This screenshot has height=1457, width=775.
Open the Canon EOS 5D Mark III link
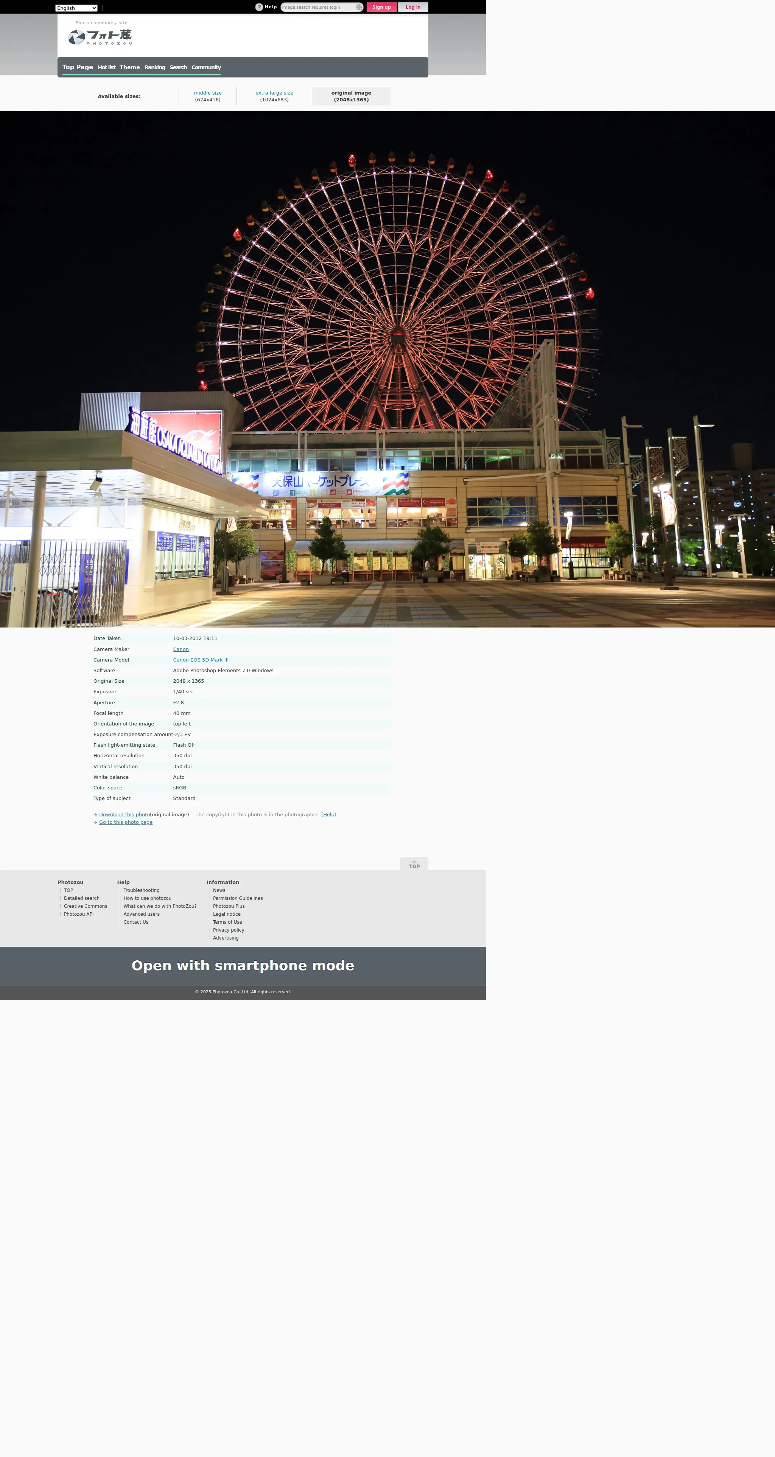point(200,660)
